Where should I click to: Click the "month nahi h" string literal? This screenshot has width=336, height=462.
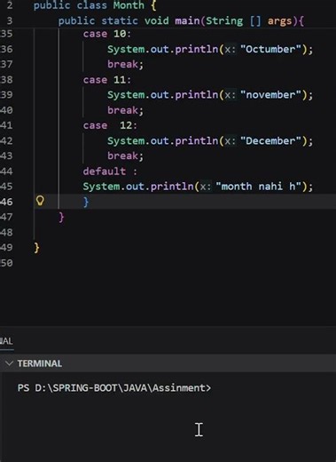258,187
